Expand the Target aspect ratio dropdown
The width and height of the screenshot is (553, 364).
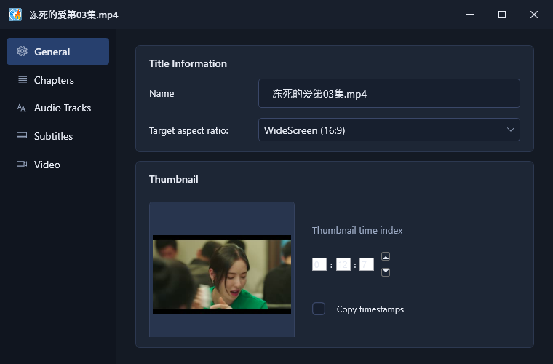tap(389, 130)
